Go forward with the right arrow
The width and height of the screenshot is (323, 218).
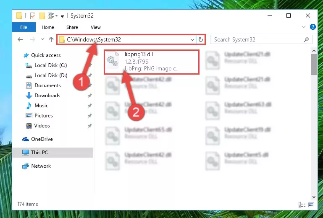tap(32, 39)
